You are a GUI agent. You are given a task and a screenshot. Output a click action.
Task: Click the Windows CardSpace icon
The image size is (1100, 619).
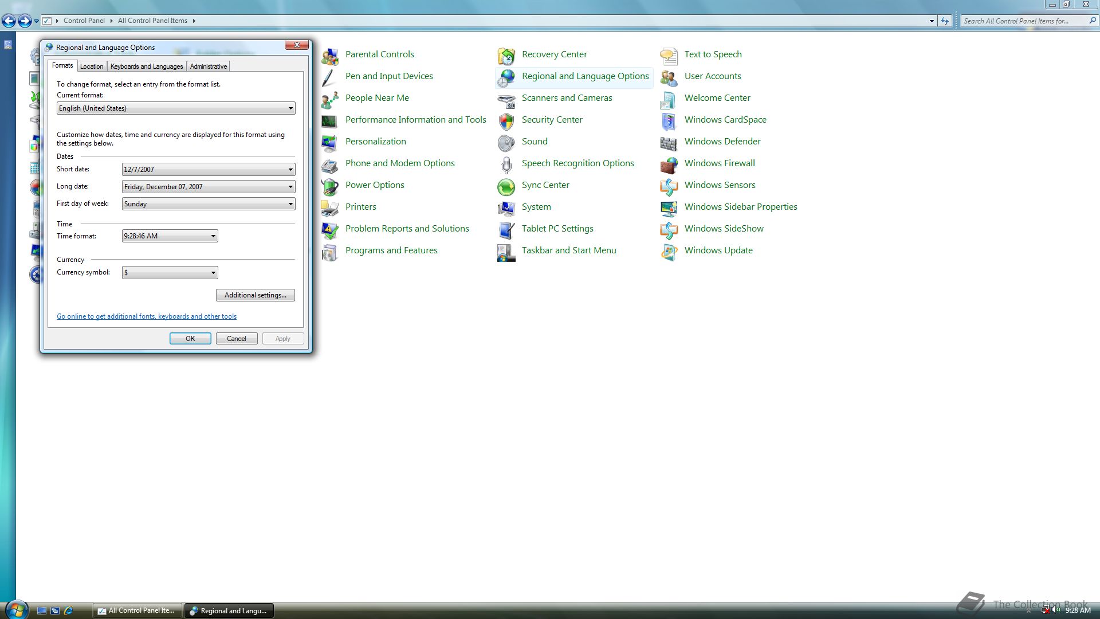point(669,122)
